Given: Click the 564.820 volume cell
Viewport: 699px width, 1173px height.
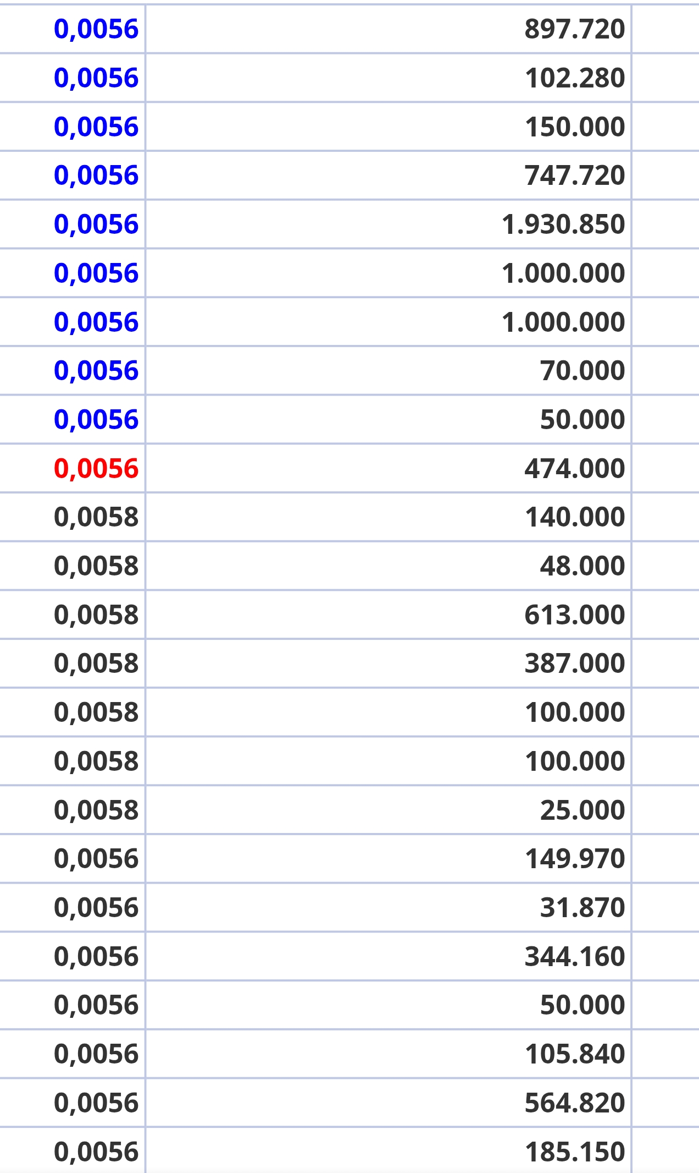Looking at the screenshot, I should click(388, 1103).
